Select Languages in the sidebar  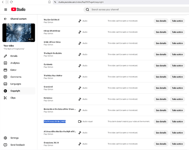pos(16,84)
